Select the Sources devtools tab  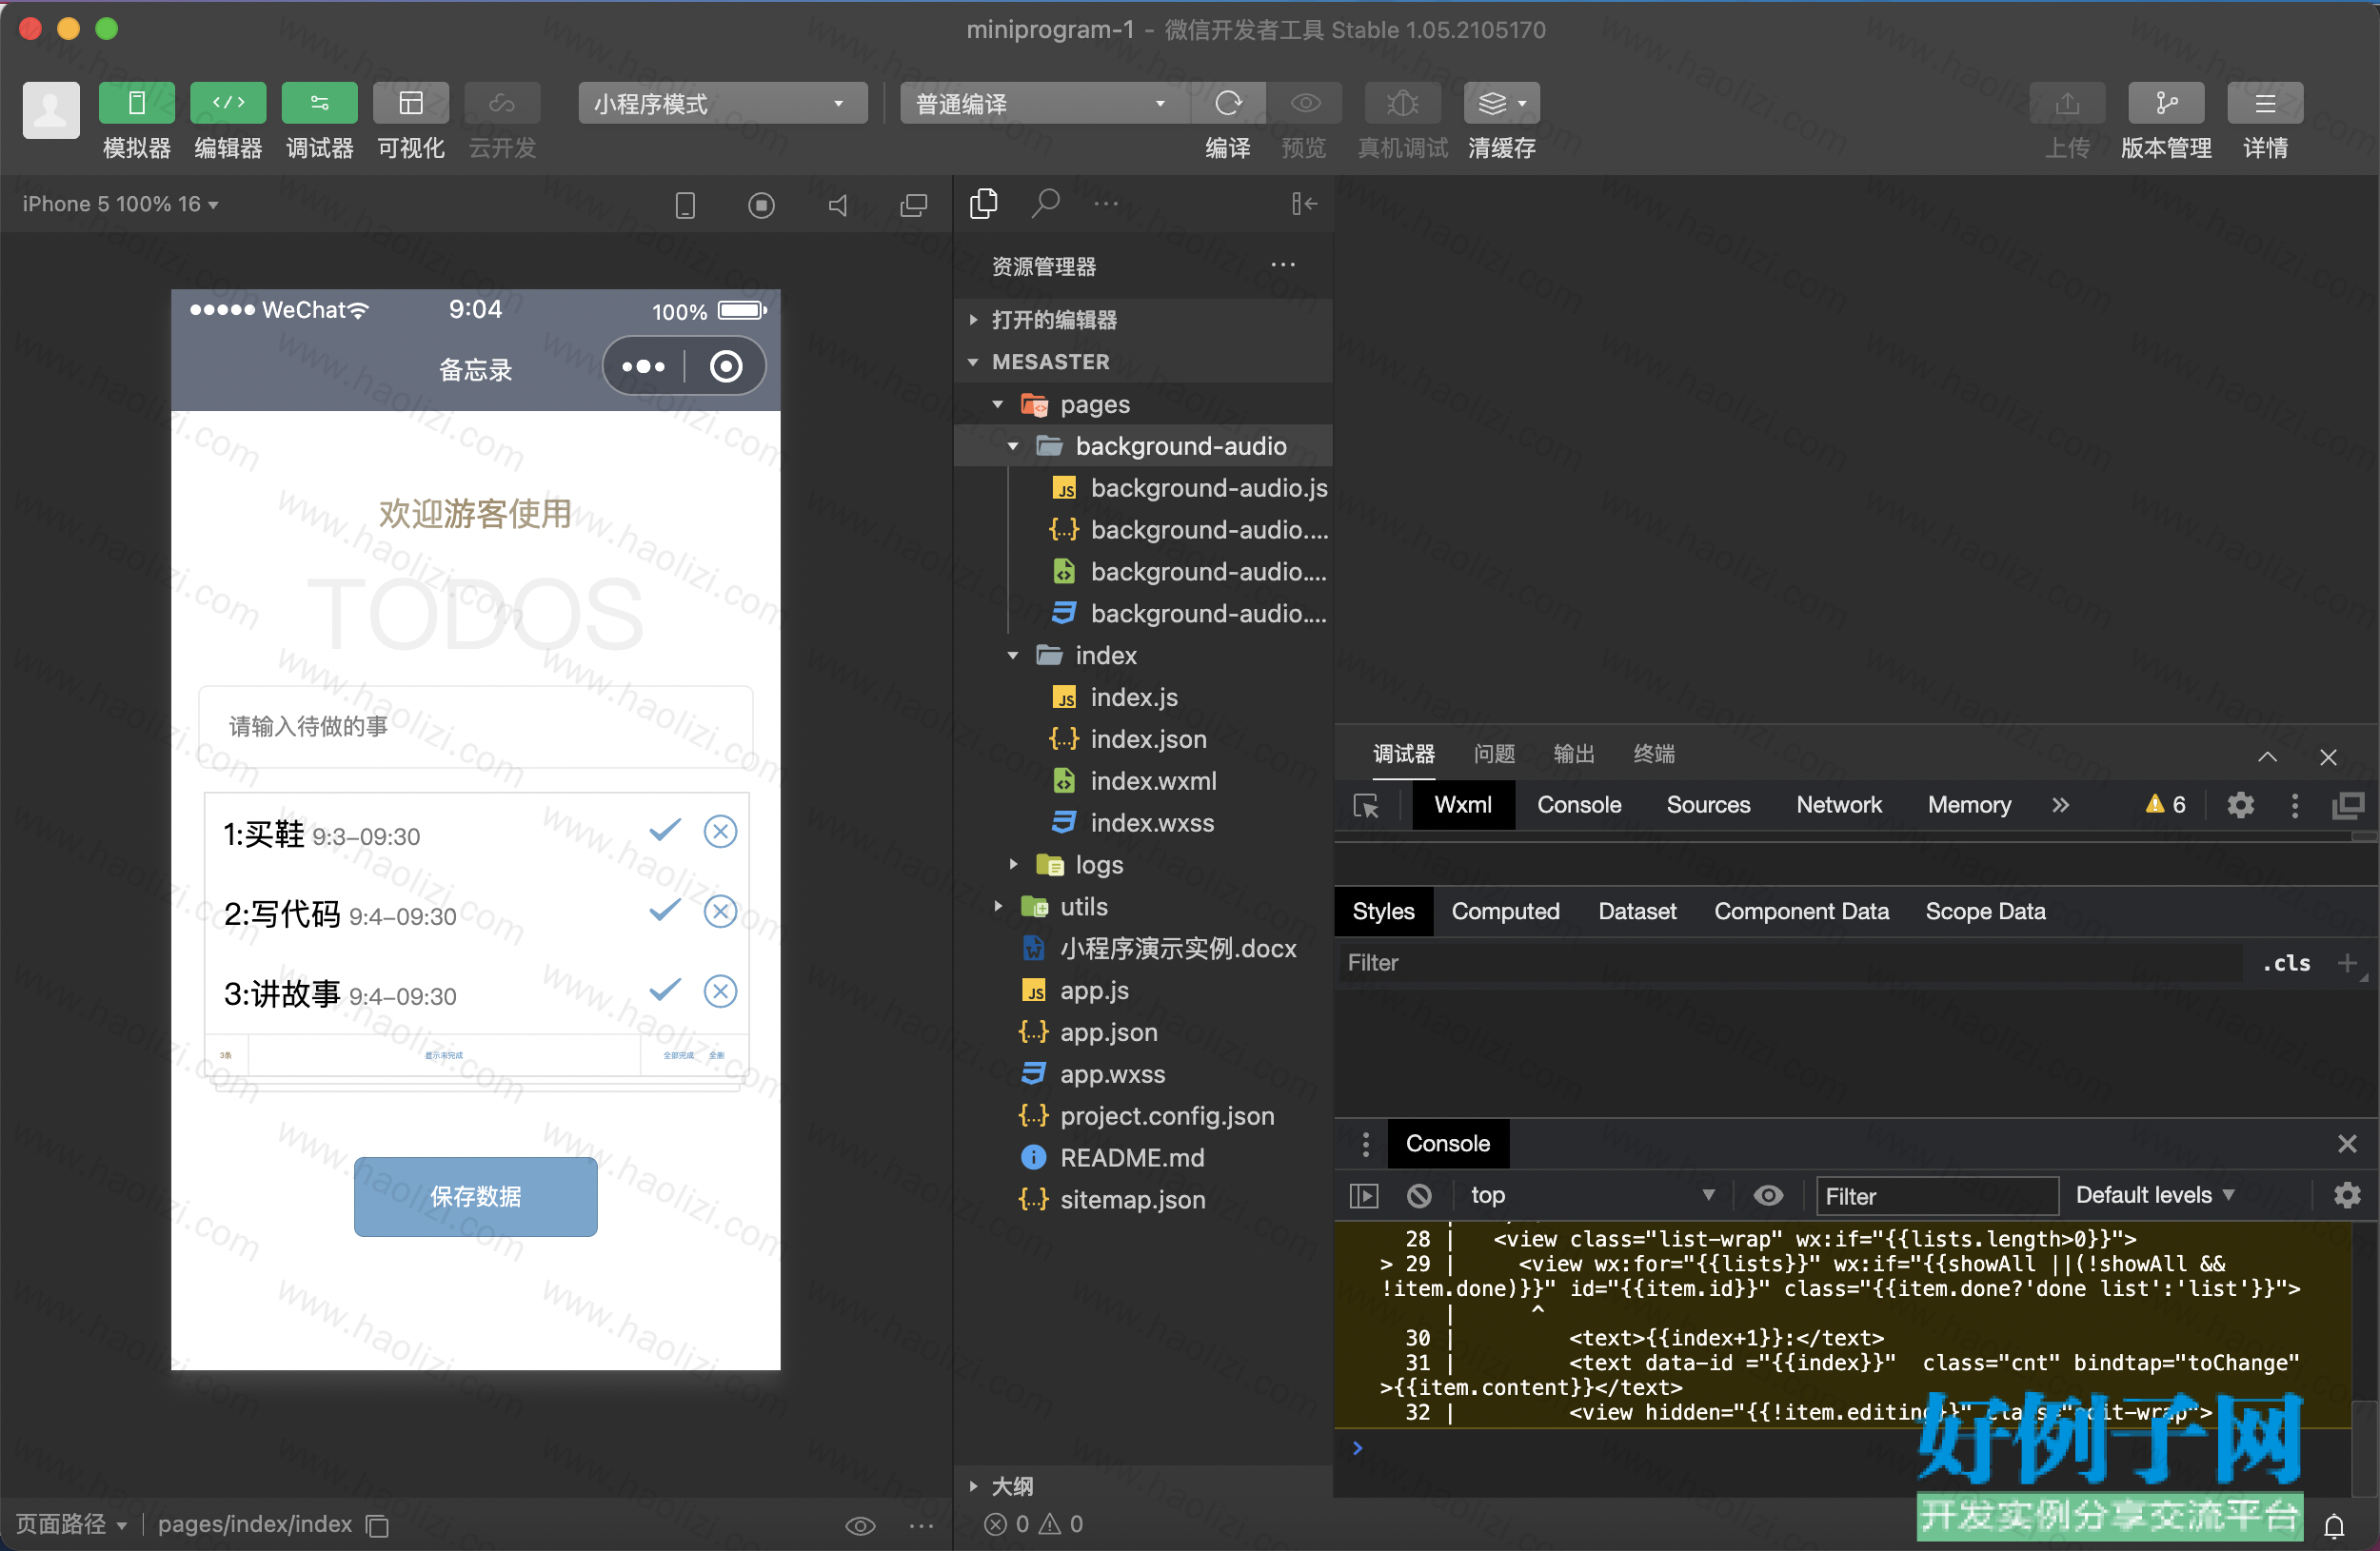click(1708, 806)
